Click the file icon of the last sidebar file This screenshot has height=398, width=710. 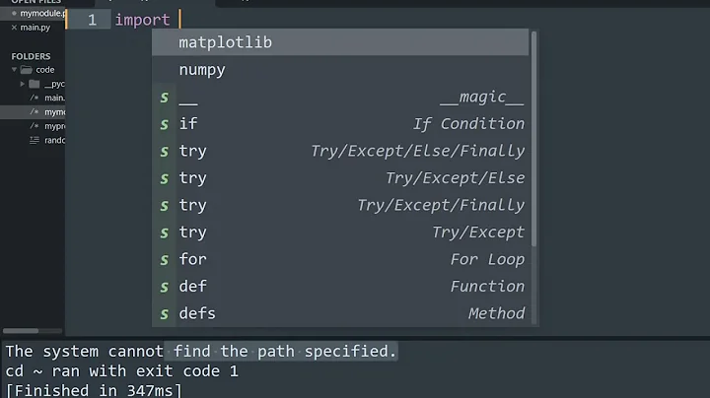coord(35,140)
